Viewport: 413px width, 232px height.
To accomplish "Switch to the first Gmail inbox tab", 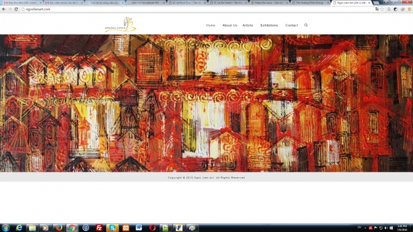I will (22, 2).
